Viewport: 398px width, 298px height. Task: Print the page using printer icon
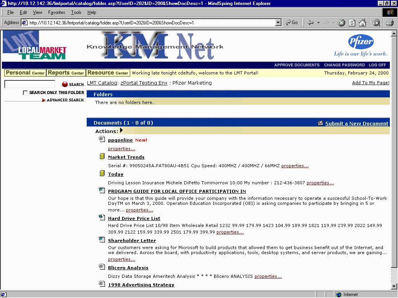(x=390, y=23)
